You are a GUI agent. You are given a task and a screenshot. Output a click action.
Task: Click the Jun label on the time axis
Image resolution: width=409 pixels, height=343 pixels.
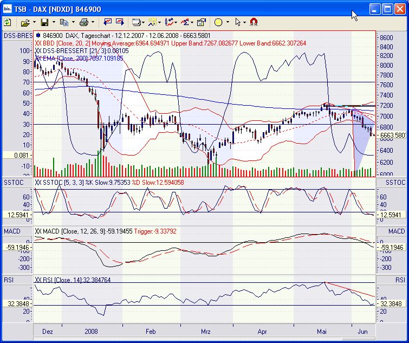point(362,332)
